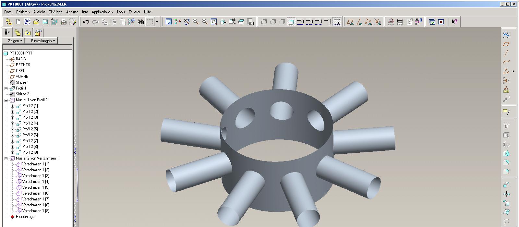Image resolution: width=519 pixels, height=227 pixels.
Task: Expand the Profil 1 tree node
Action: [x=6, y=88]
